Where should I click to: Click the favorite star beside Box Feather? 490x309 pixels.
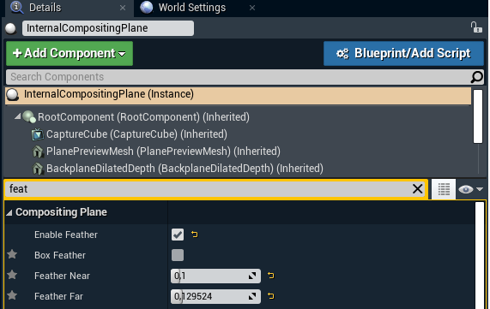(x=12, y=254)
